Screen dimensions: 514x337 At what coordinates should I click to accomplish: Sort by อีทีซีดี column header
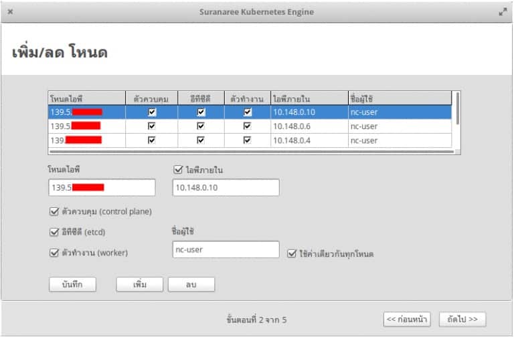pyautogui.click(x=201, y=98)
